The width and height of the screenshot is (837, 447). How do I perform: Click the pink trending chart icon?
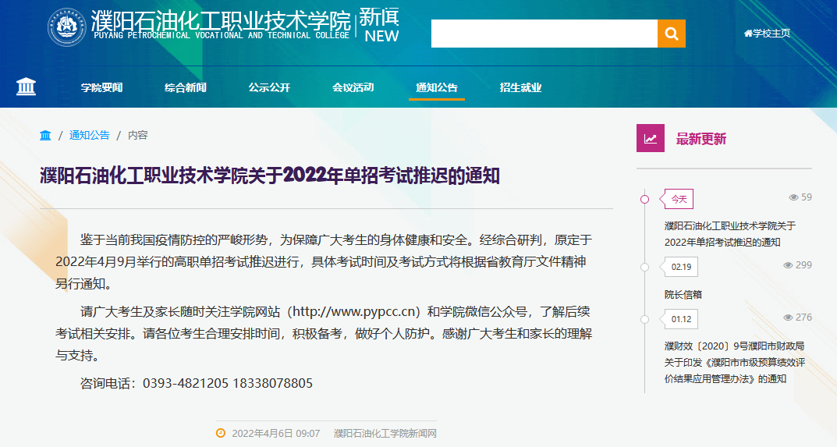650,139
